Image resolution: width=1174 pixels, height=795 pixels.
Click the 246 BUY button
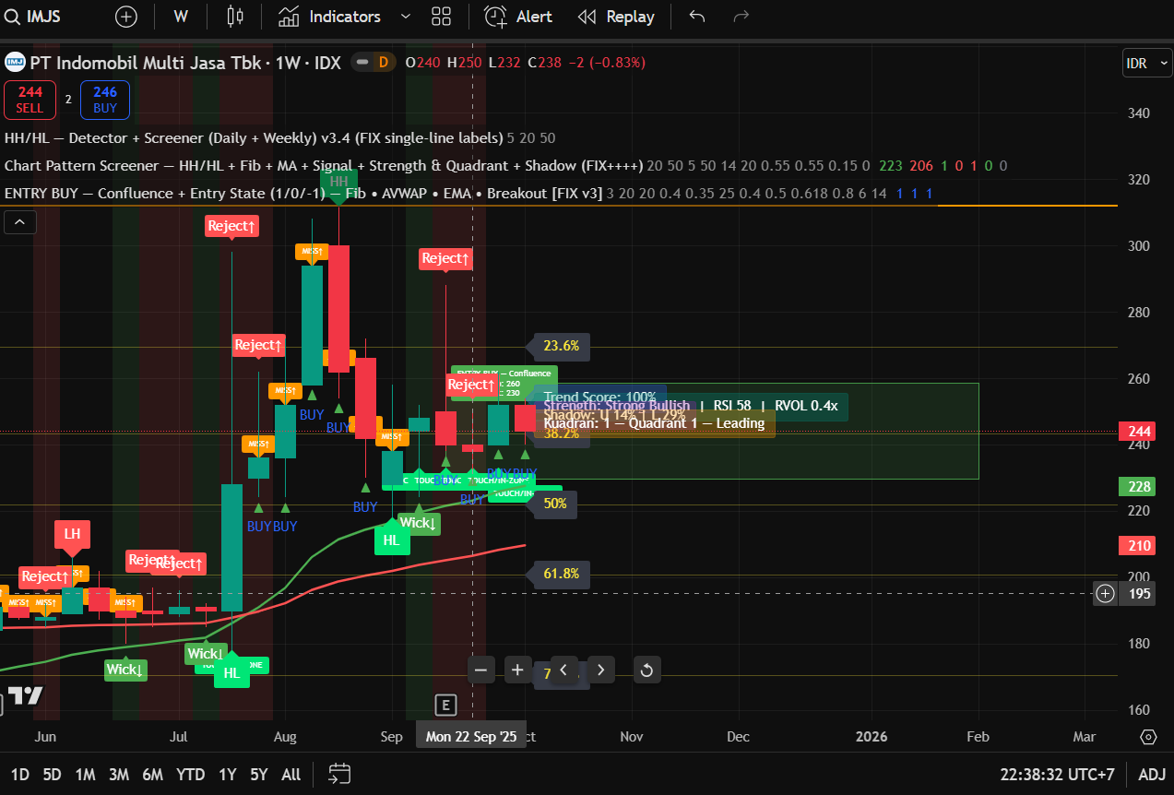(105, 100)
